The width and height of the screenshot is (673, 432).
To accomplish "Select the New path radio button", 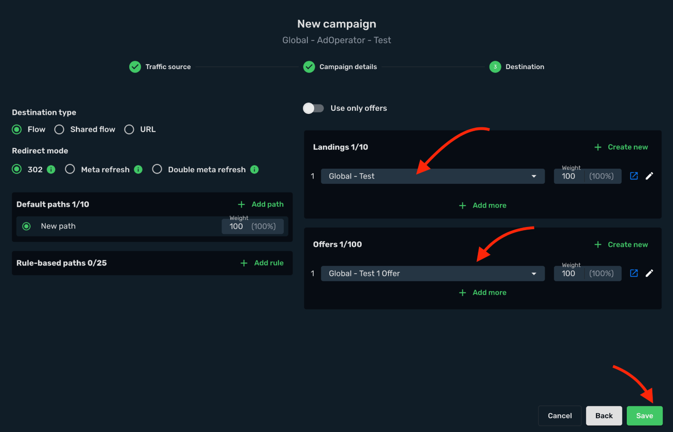I will [26, 226].
